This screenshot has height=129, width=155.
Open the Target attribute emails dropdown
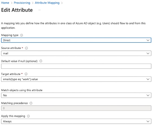(76, 79)
